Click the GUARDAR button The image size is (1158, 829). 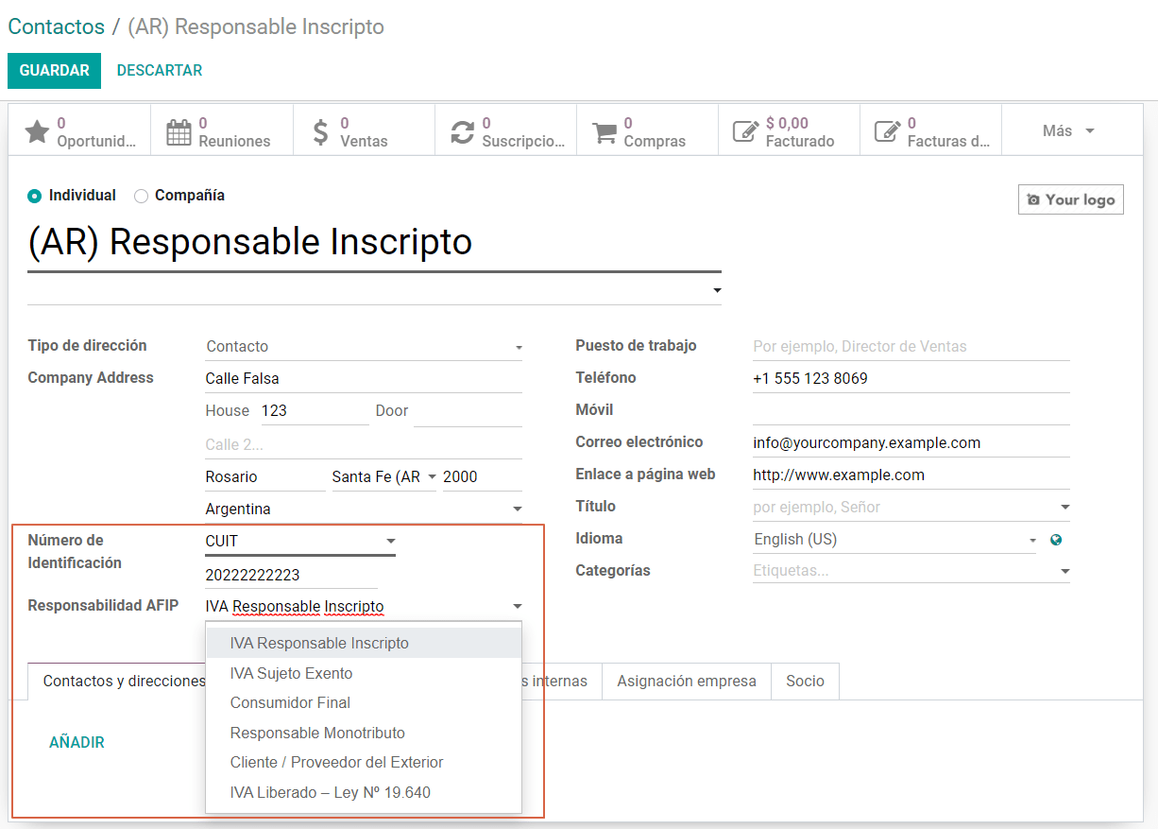pyautogui.click(x=54, y=71)
